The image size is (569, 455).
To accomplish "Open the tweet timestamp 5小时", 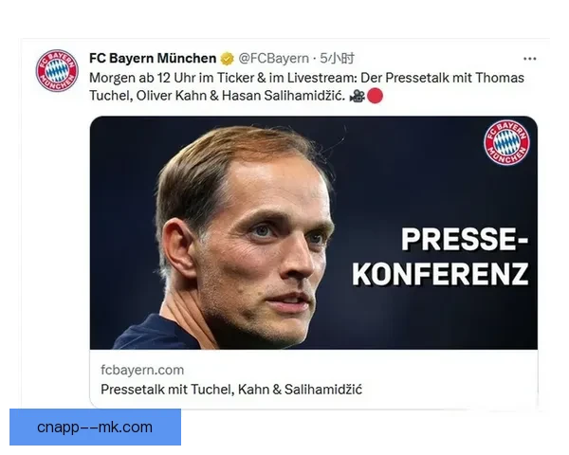I will [337, 59].
